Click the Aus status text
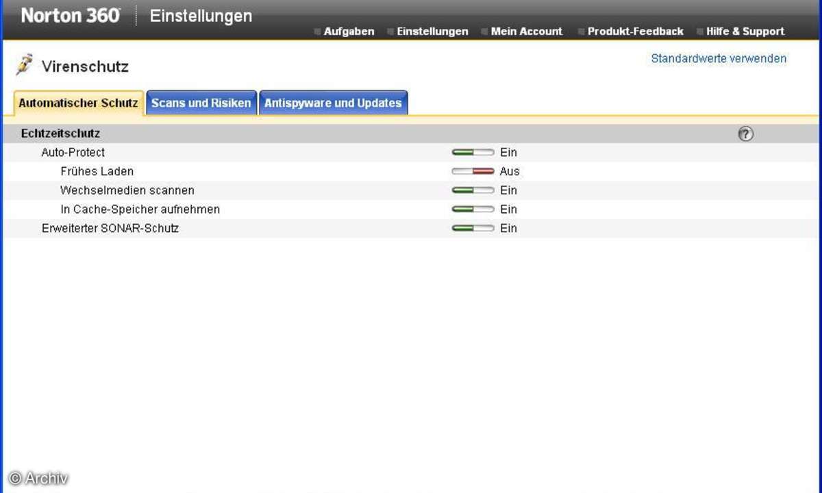The height and width of the screenshot is (493, 822). click(510, 171)
